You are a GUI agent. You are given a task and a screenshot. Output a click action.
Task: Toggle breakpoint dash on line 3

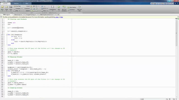point(4,23)
